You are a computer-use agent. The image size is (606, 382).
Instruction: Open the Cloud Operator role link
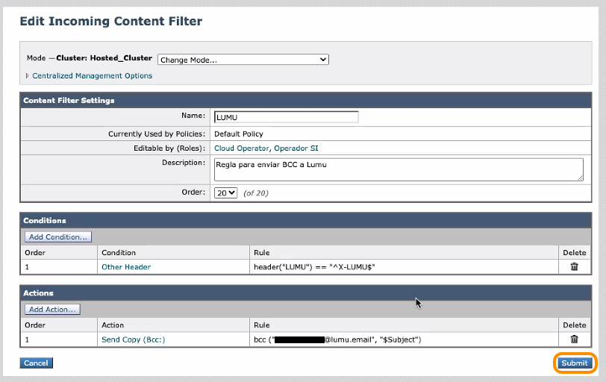click(x=241, y=148)
